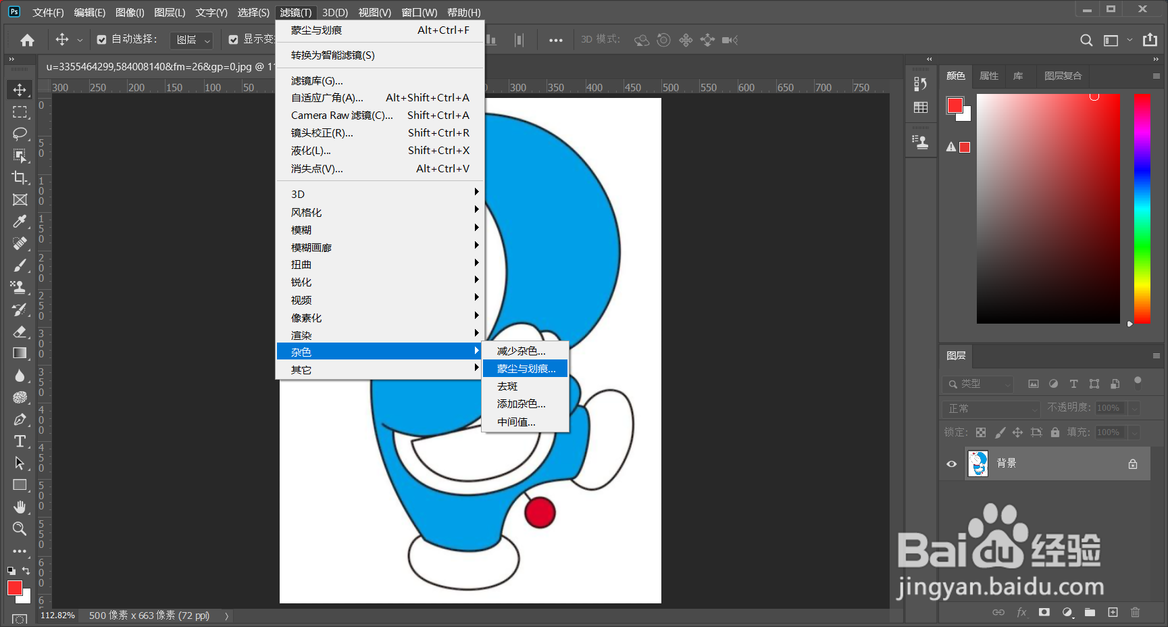This screenshot has width=1168, height=627.
Task: Toggle lock all padlock icon
Action: pos(1055,432)
